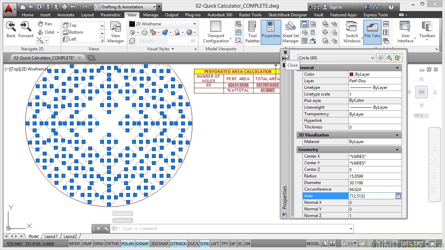Select the Pan hand tool

pos(45,24)
